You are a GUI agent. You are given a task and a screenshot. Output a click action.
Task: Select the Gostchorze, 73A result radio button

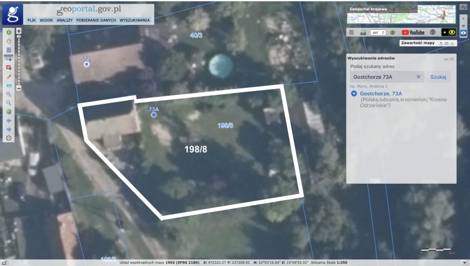[354, 94]
